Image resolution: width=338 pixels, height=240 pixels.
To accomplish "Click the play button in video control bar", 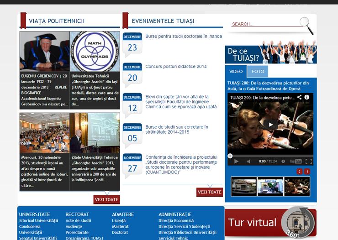I will (236, 161).
